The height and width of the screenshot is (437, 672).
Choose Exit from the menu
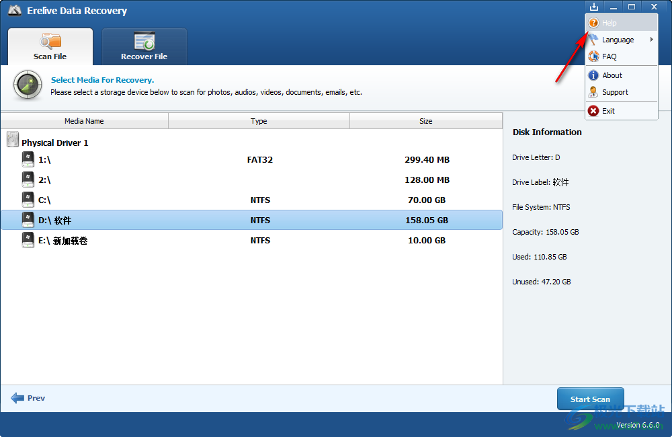622,111
